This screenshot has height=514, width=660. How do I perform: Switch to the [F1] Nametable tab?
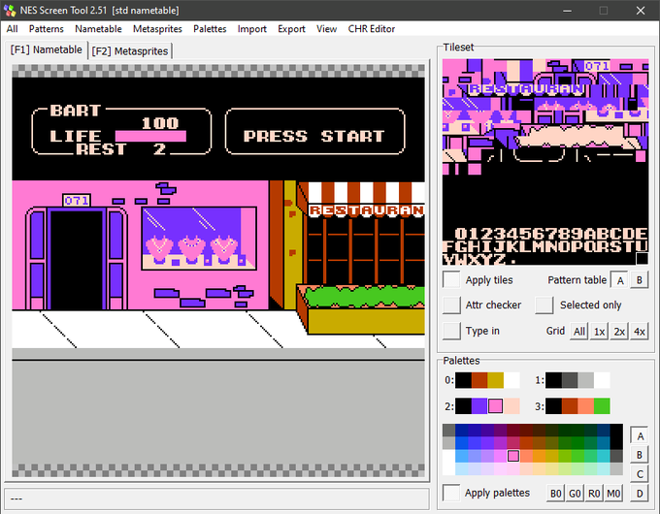[46, 49]
